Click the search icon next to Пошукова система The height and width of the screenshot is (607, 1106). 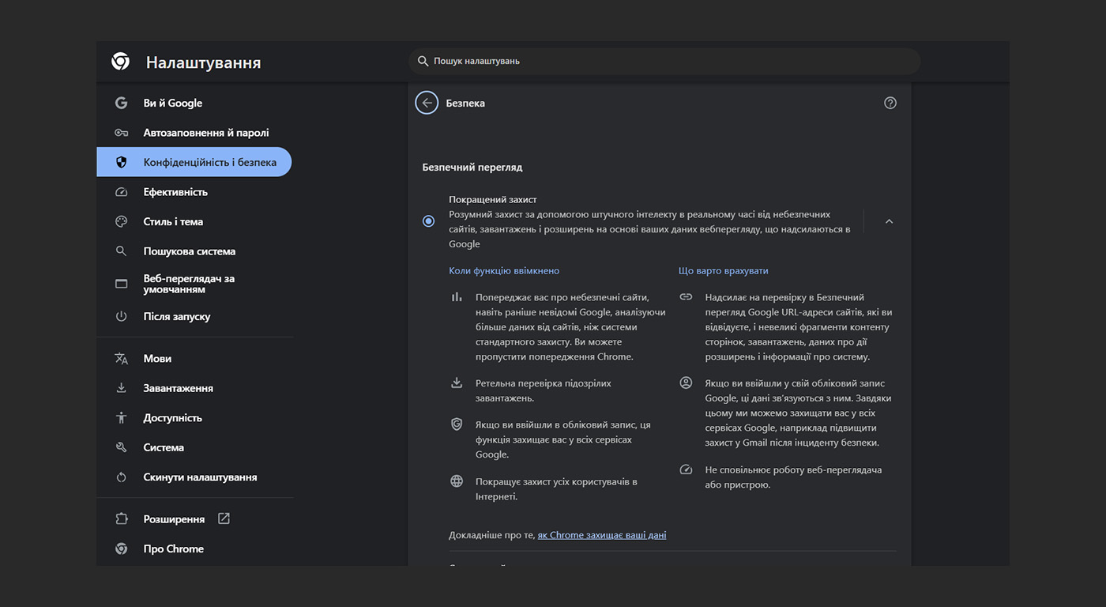121,251
